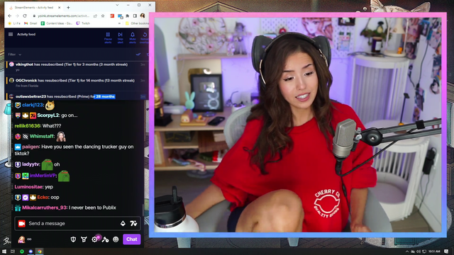Click username ScorpyL2 in chat
This screenshot has height=255, width=454.
[x=48, y=115]
